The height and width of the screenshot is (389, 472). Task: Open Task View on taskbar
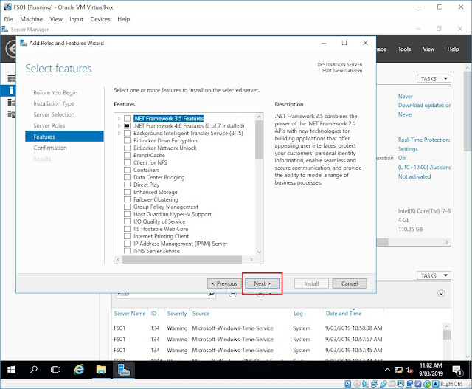pos(56,369)
